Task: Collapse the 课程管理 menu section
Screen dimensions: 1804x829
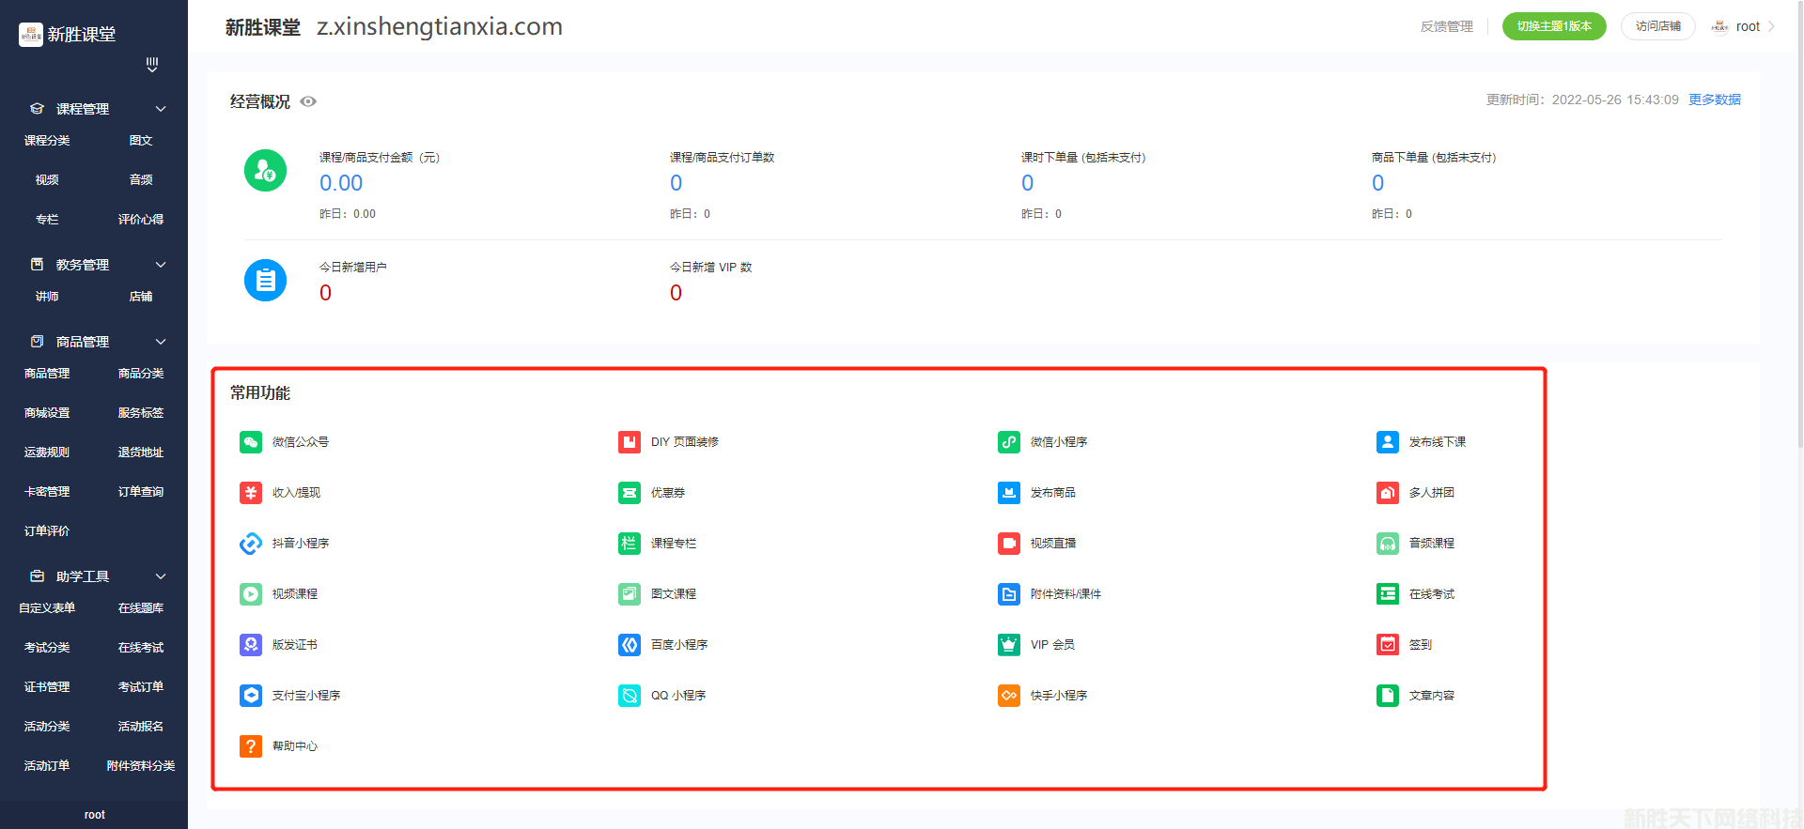Action: (161, 109)
